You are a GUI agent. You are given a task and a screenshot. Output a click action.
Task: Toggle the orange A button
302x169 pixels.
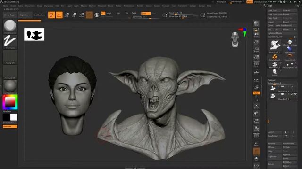103,13
